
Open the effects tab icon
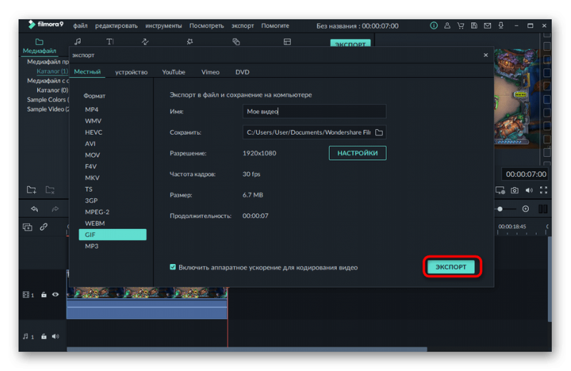point(189,41)
